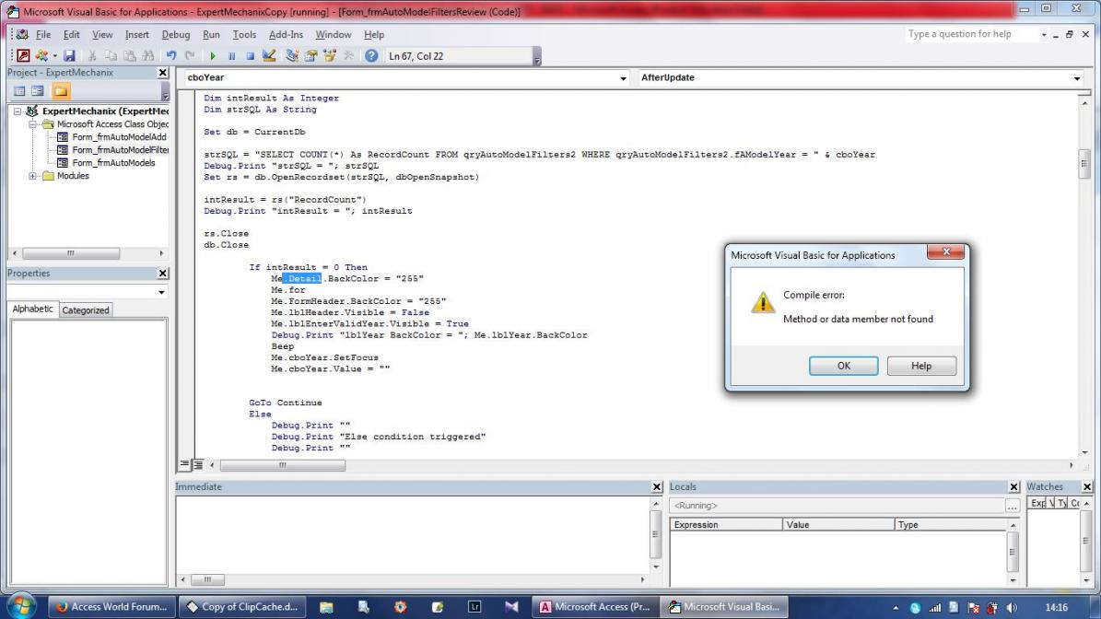Click the Project pane horizontal scrollbar thumb

pos(71,253)
